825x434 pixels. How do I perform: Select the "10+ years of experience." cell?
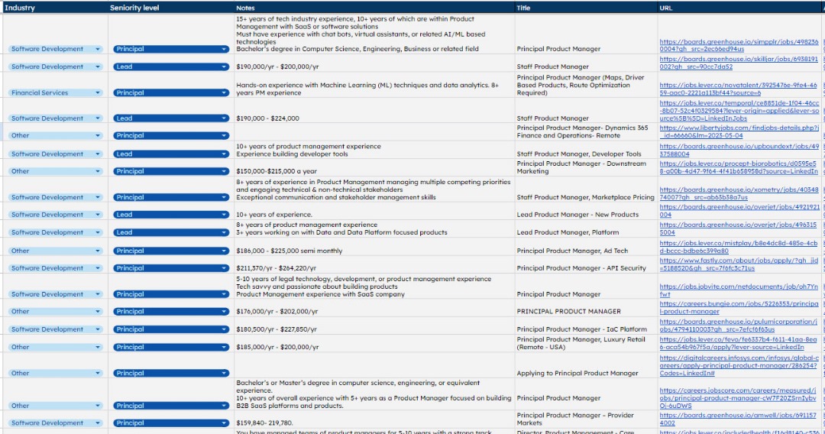point(374,211)
